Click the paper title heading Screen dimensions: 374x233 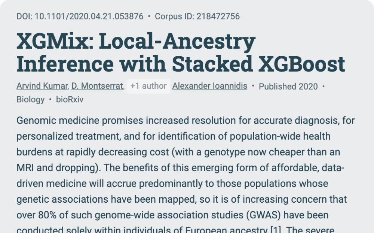pos(181,53)
